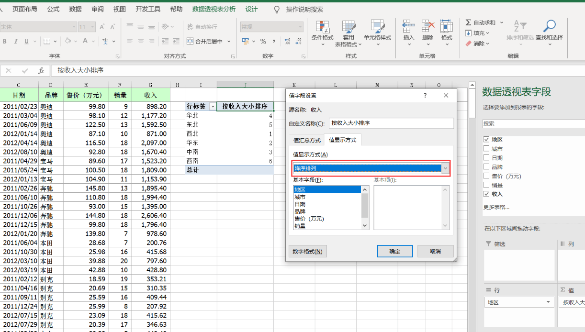Check the 品牌 field checkbox
Image resolution: width=585 pixels, height=332 pixels.
(487, 167)
